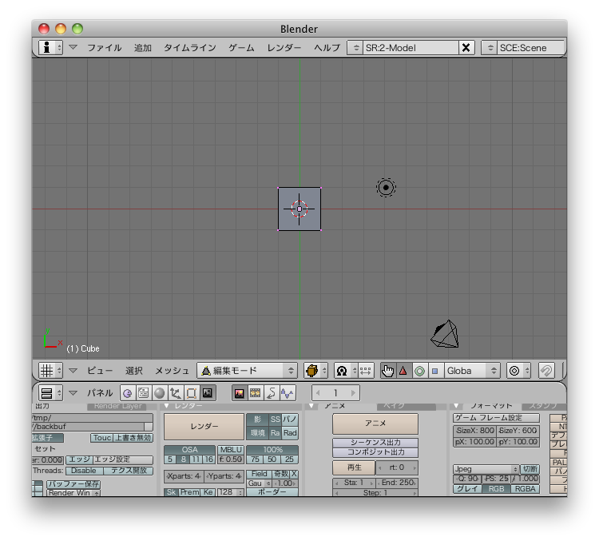Screen dimensions: 599x541
Task: Open the Jpeg image format dropdown
Action: pos(486,469)
